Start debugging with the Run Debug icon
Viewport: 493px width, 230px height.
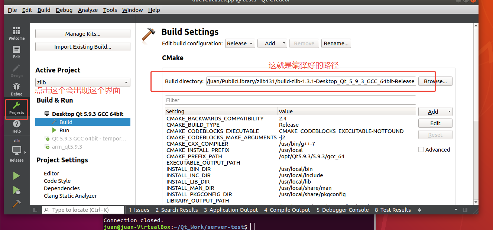(x=16, y=190)
